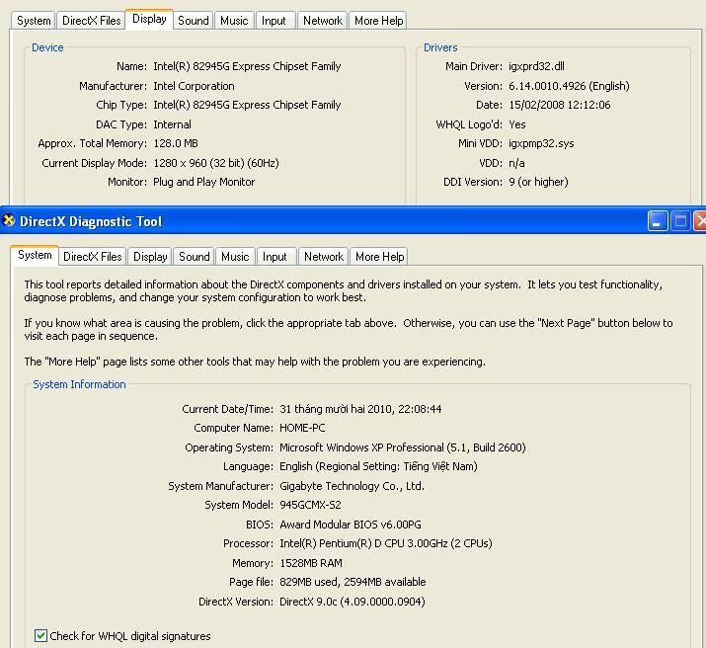Open the Network tab in lower window
The height and width of the screenshot is (648, 706).
[x=323, y=257]
